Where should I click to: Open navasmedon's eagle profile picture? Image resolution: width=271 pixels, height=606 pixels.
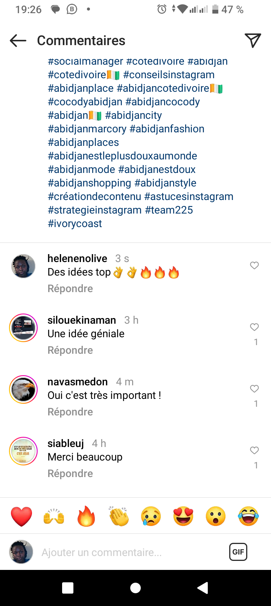click(x=23, y=389)
